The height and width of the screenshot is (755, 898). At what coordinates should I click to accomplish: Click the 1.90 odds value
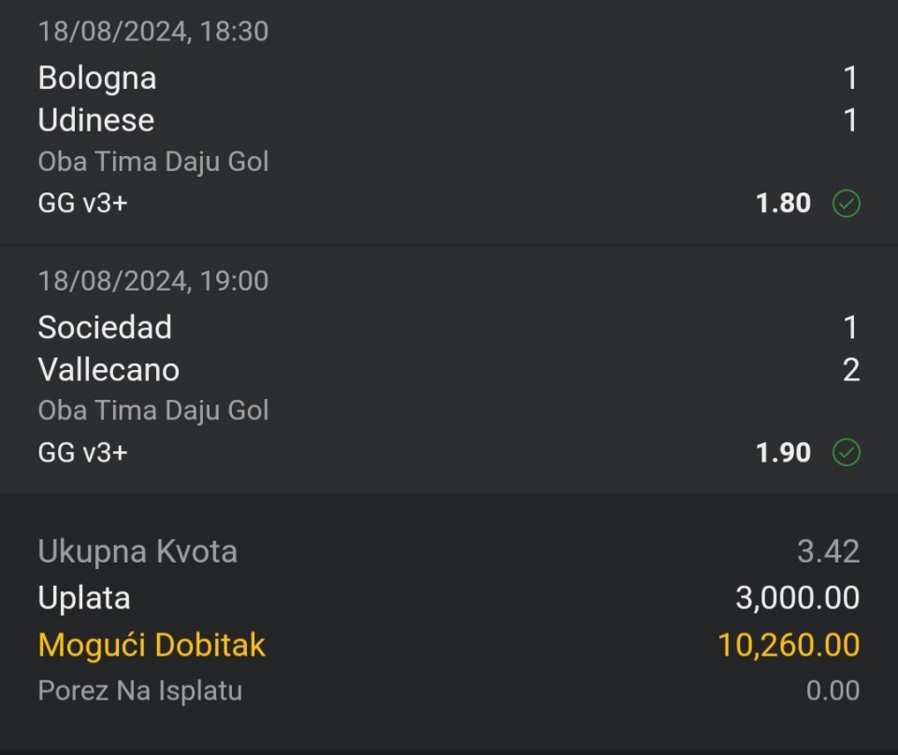(x=783, y=452)
